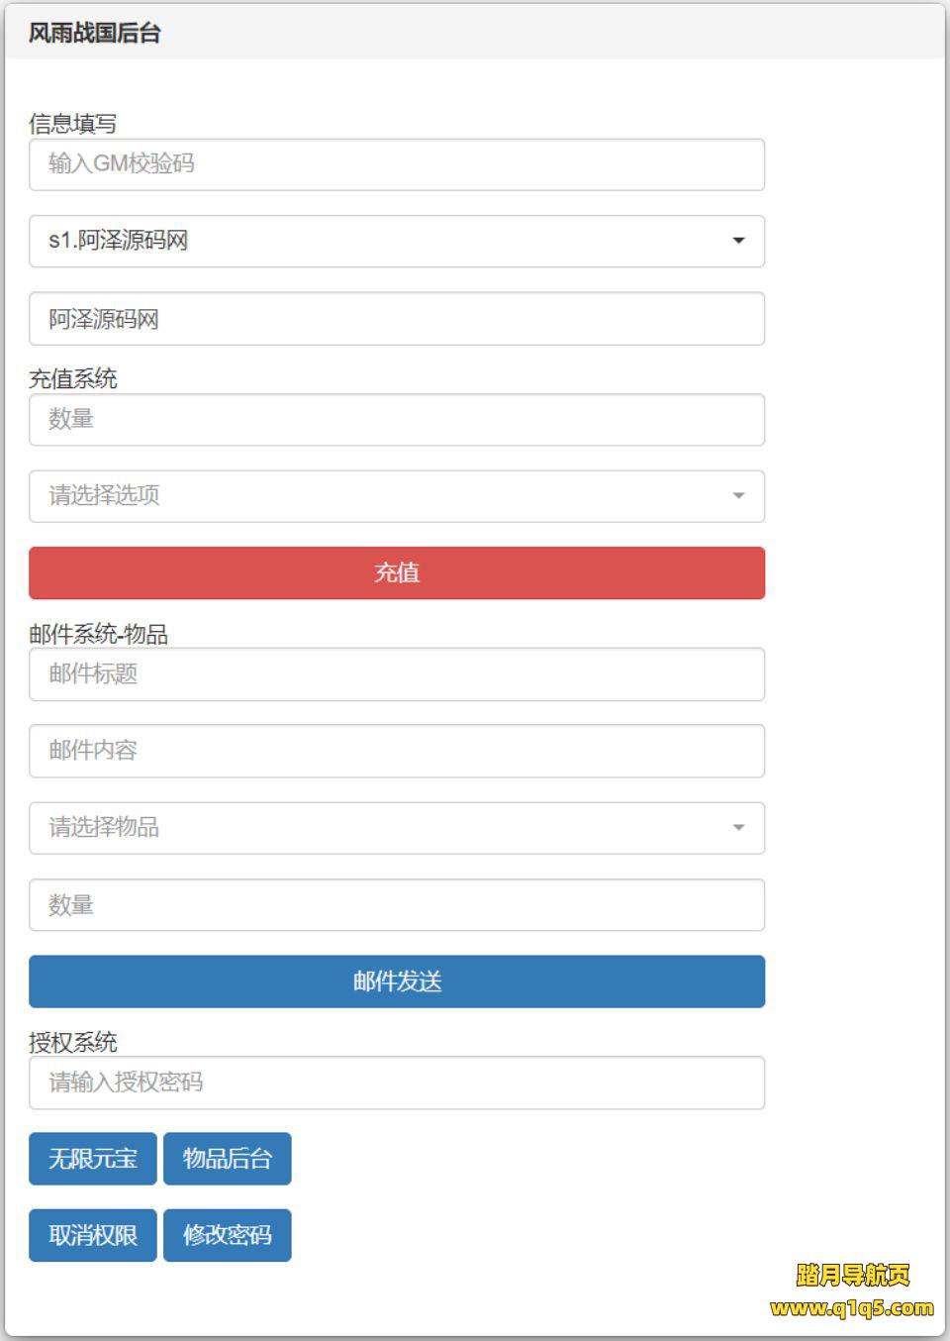
Task: Click the 风雨战国后台 header title
Action: point(95,33)
